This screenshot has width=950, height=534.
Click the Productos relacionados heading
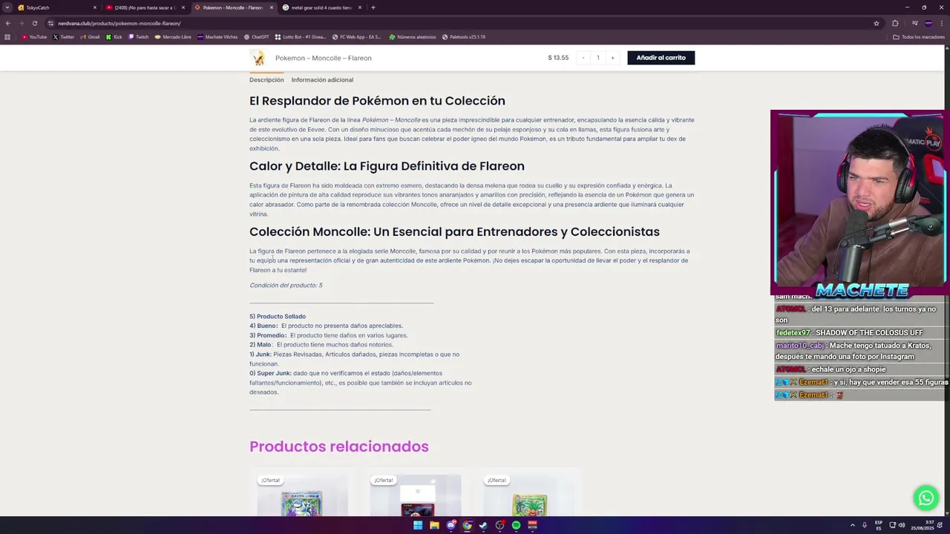click(339, 446)
